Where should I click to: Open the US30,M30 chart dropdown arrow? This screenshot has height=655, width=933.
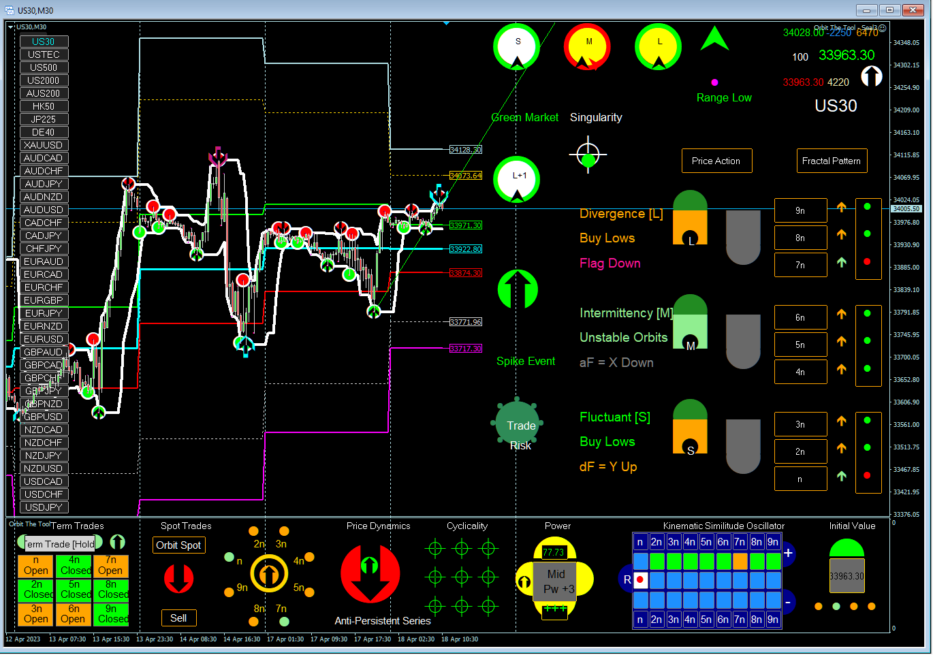[10, 27]
